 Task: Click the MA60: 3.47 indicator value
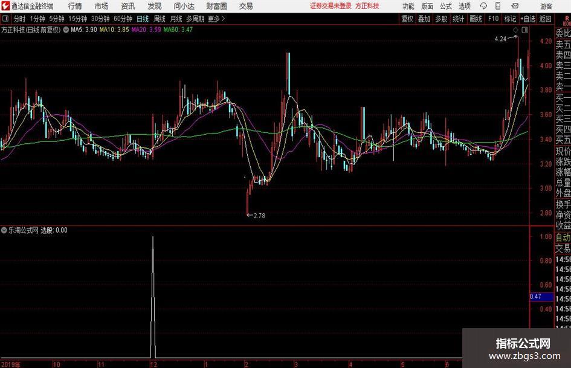178,30
